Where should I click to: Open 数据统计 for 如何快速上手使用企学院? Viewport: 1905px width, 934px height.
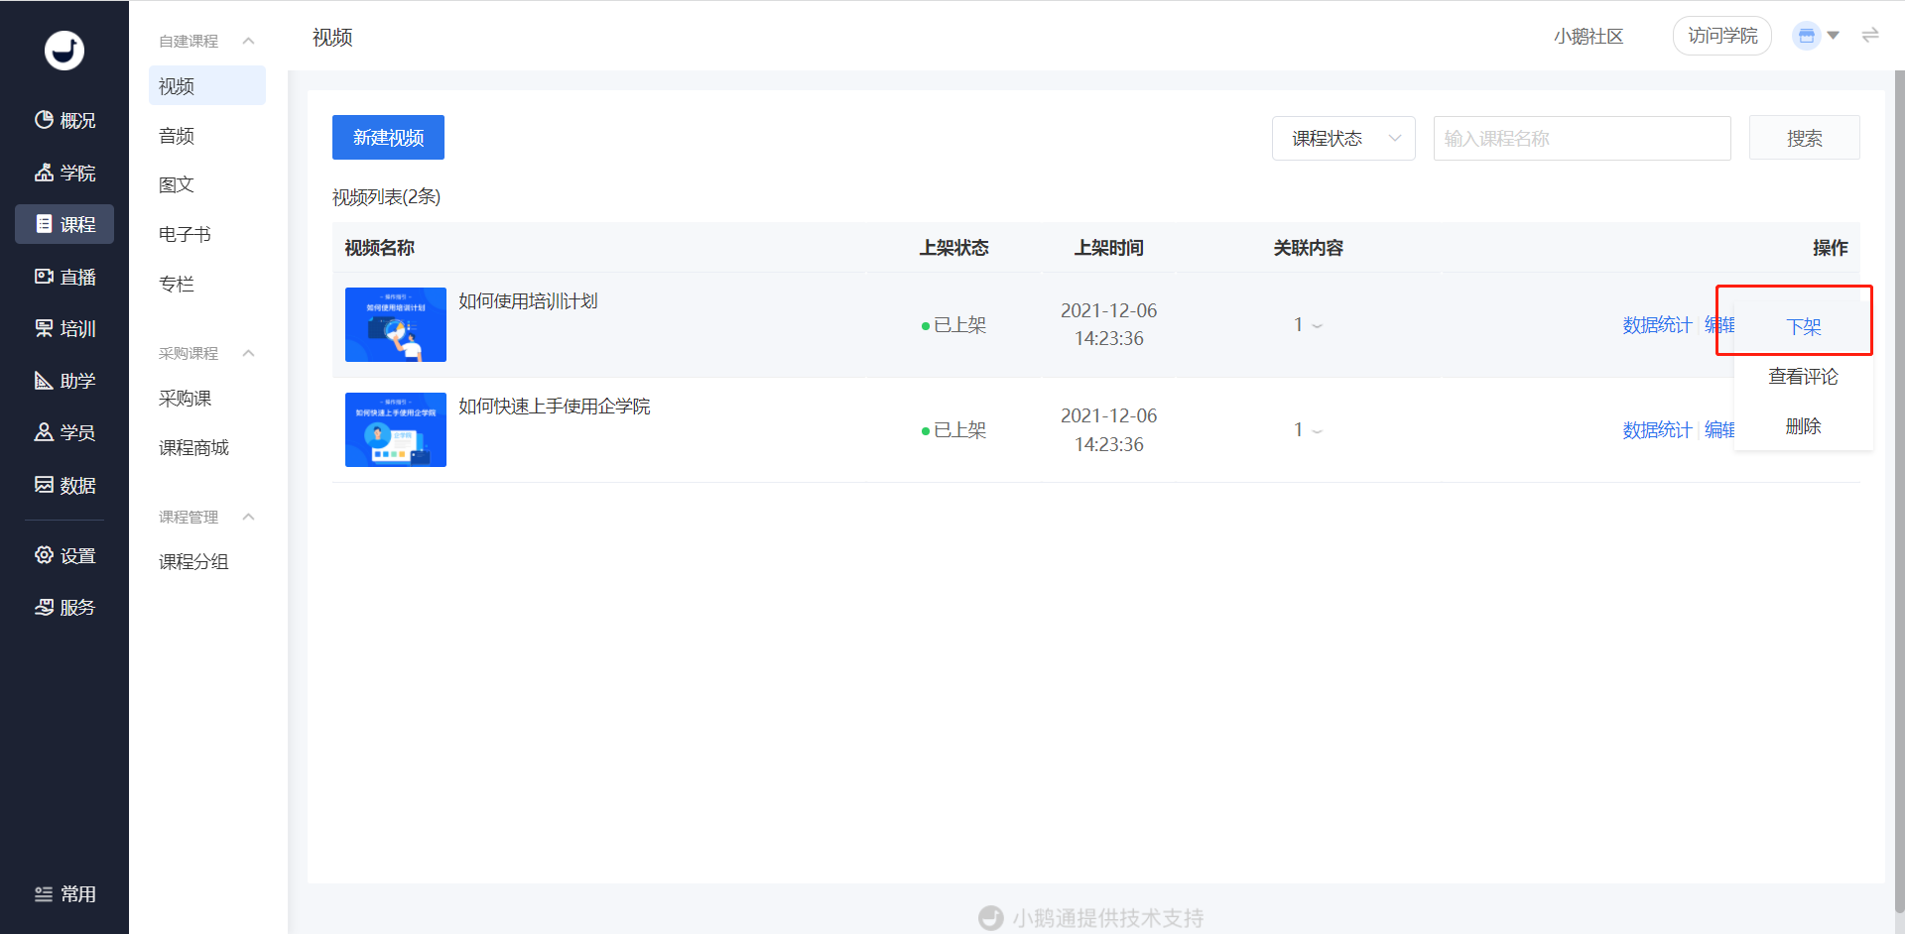pyautogui.click(x=1656, y=430)
